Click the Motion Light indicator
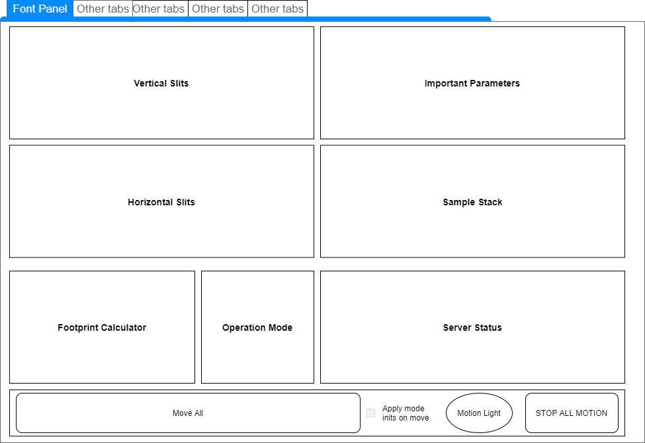645x443 pixels. (x=479, y=413)
